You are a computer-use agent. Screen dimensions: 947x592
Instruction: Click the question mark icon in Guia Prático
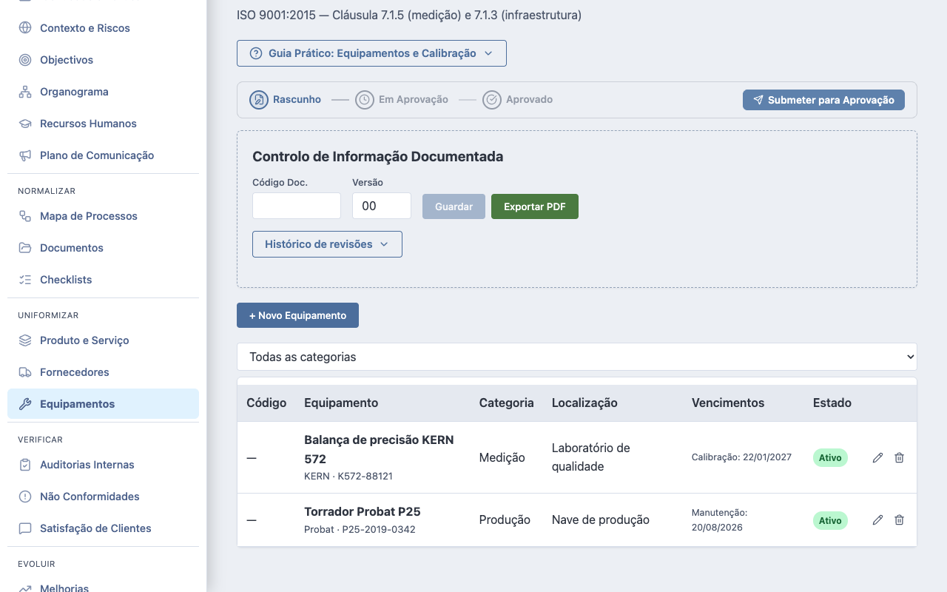point(256,53)
